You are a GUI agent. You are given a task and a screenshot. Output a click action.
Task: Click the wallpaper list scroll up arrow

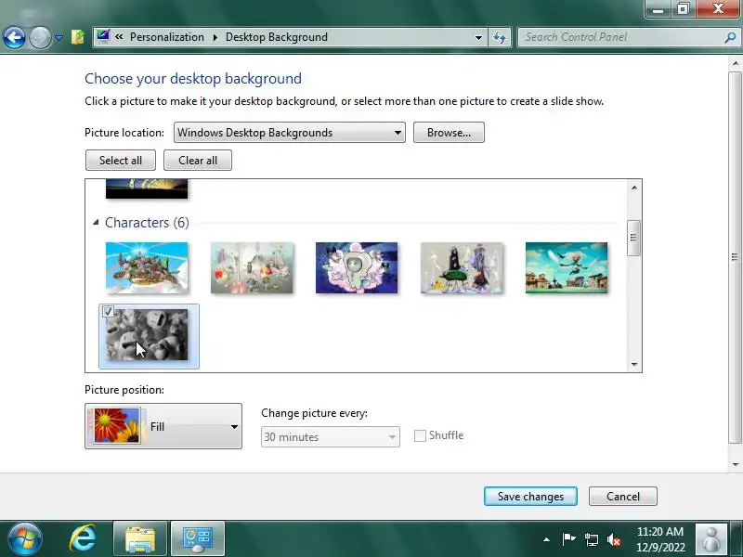[634, 188]
